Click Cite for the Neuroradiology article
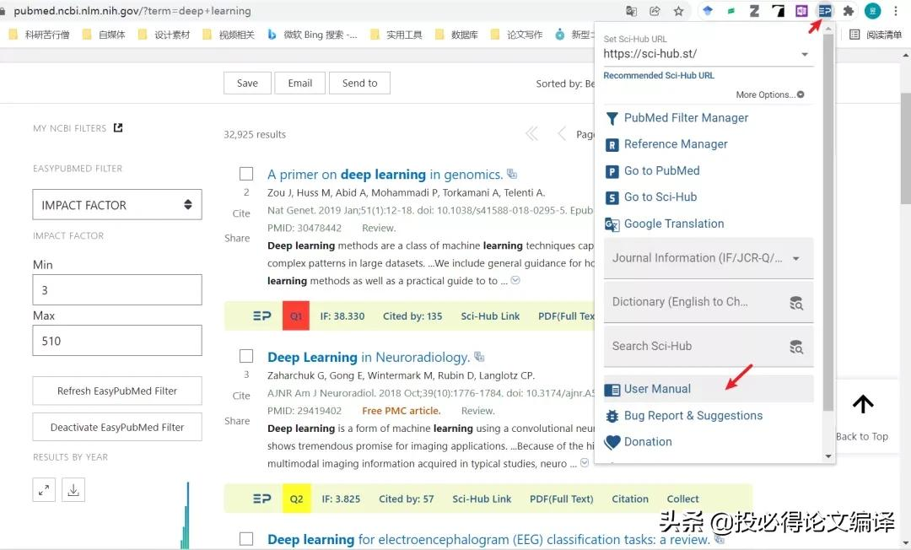The height and width of the screenshot is (550, 911). pos(241,396)
